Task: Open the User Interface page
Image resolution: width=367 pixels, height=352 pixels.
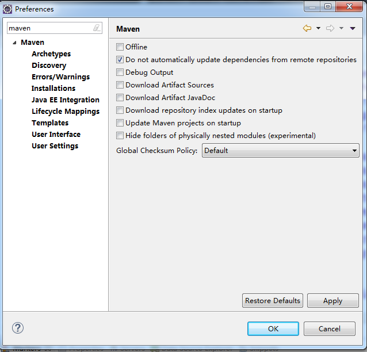Action: click(x=56, y=135)
